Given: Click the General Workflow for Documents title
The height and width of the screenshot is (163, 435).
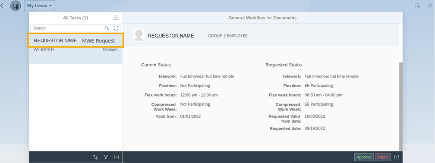Looking at the screenshot, I should click(x=262, y=18).
